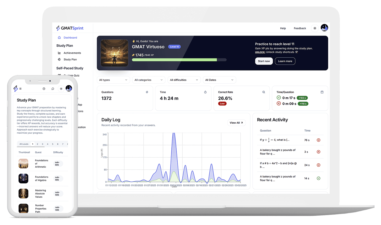Click the magnifier icon in Correct Rate card
The height and width of the screenshot is (225, 381).
tap(264, 92)
